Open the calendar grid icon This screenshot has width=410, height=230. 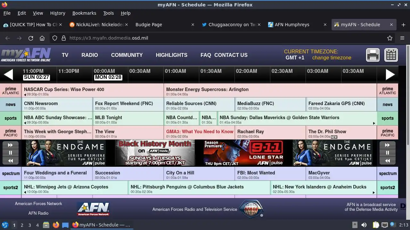(x=391, y=55)
